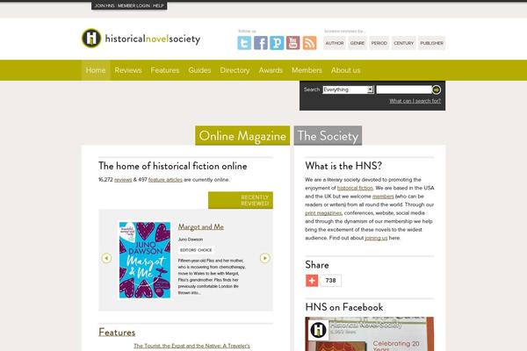The image size is (527, 351).
Task: Click the share count 738 box
Action: coord(331,281)
